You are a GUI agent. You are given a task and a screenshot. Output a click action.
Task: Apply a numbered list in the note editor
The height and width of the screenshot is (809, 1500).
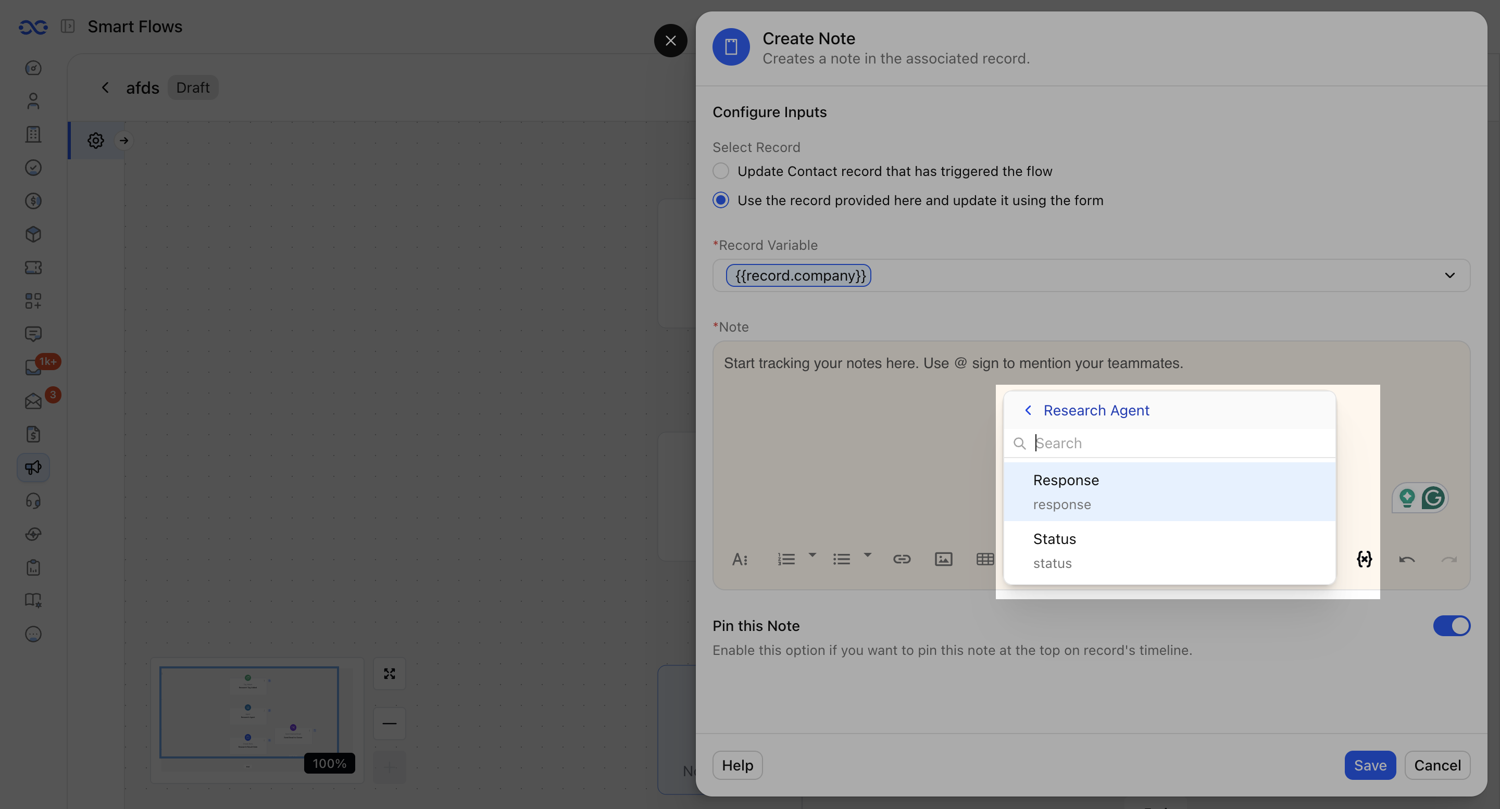(786, 559)
